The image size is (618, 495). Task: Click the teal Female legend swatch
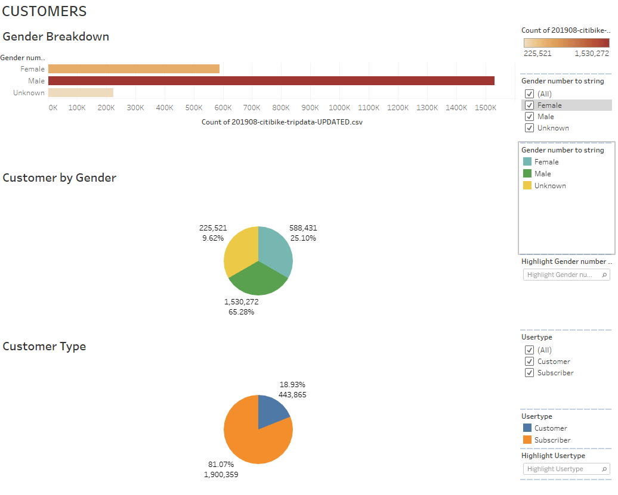pos(529,161)
